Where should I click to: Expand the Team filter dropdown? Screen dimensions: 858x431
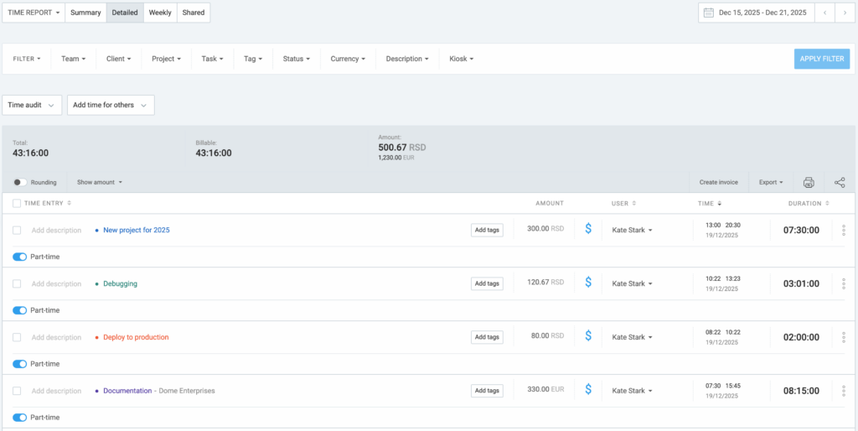pos(73,59)
